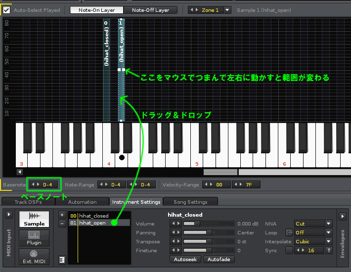Click the Autoseek button
Screen dimensions: 351x272
point(185,259)
